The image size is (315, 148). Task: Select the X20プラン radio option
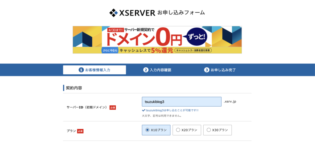[x=187, y=130]
